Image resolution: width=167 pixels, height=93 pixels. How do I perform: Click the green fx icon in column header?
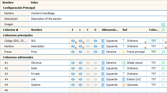click(163, 30)
